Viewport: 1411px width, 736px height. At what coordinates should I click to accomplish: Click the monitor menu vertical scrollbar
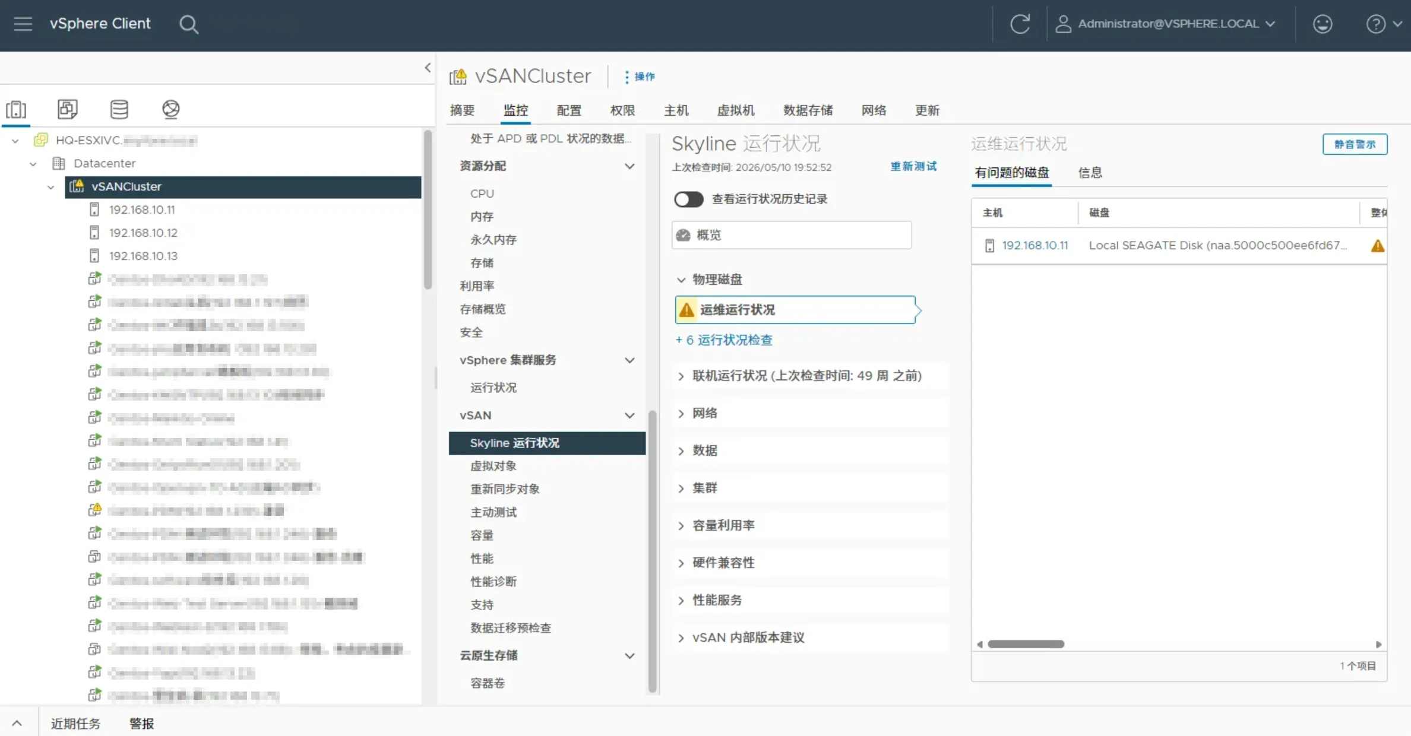tap(652, 551)
